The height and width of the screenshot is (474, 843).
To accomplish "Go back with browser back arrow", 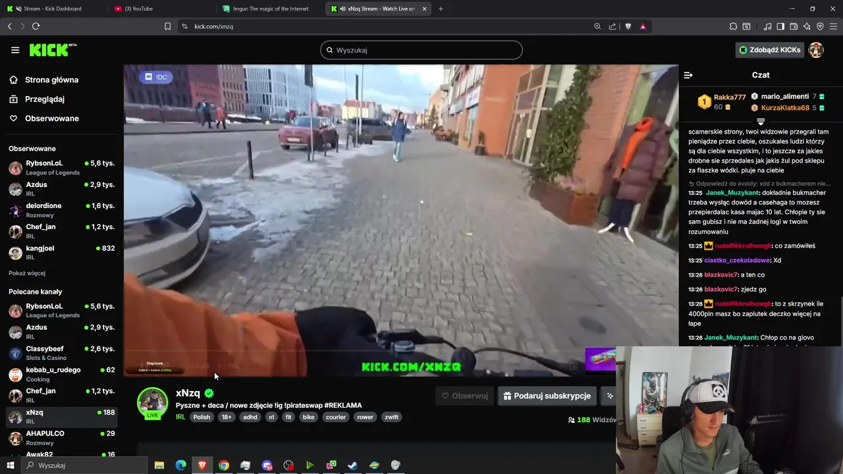I will tap(9, 26).
